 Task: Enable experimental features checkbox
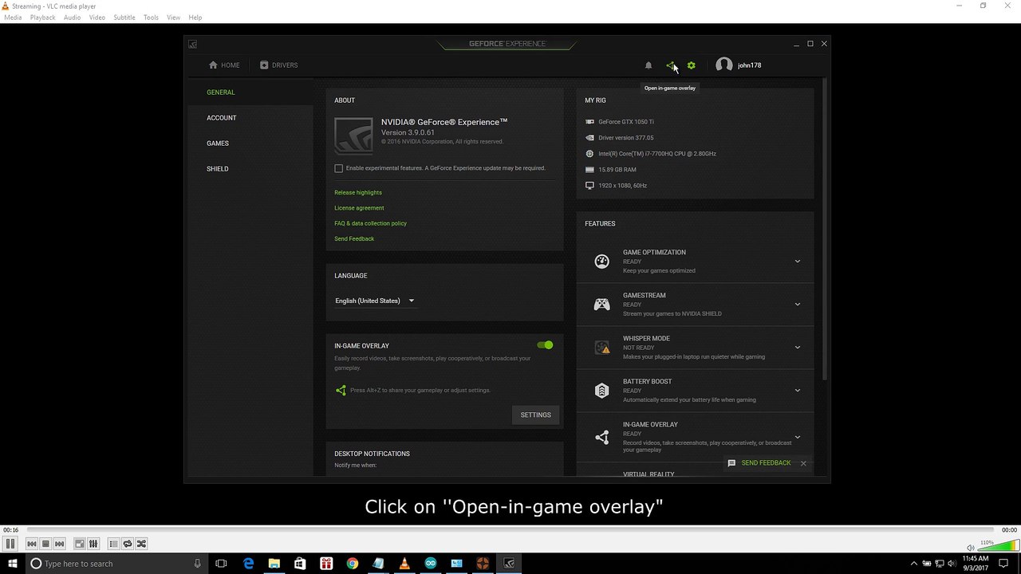[x=339, y=168]
